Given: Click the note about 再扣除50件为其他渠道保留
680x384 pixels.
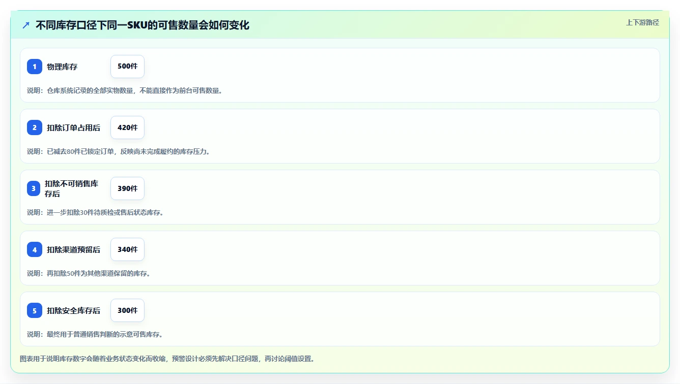Looking at the screenshot, I should 89,273.
